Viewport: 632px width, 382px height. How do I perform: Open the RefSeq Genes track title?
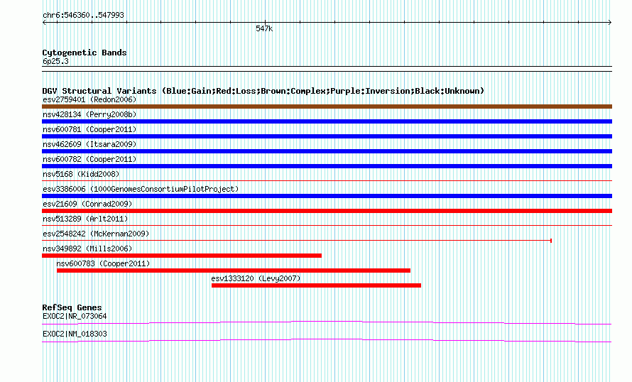[72, 307]
